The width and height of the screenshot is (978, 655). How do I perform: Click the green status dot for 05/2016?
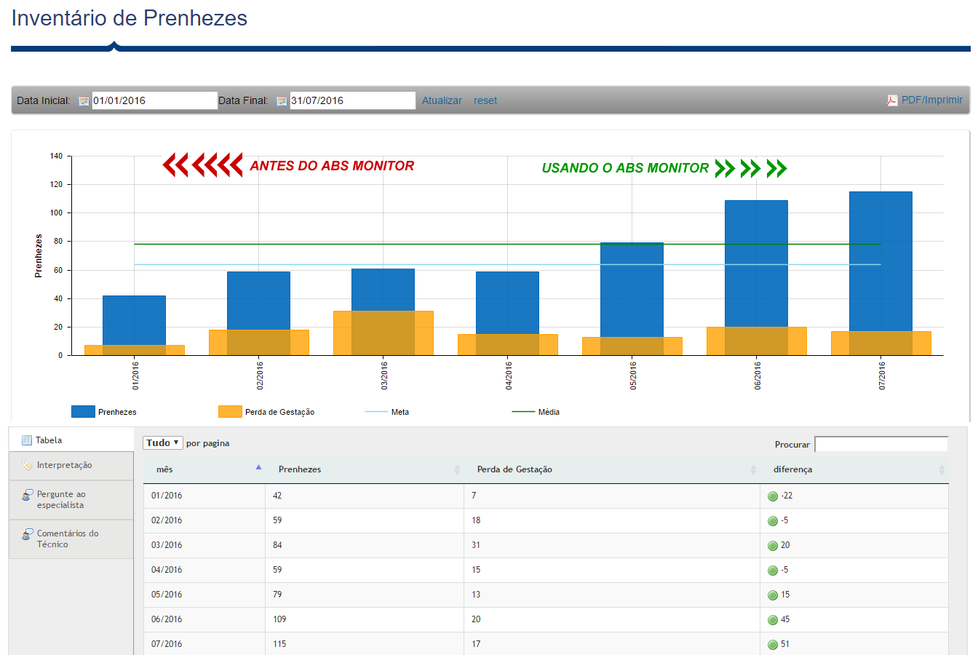pos(773,595)
